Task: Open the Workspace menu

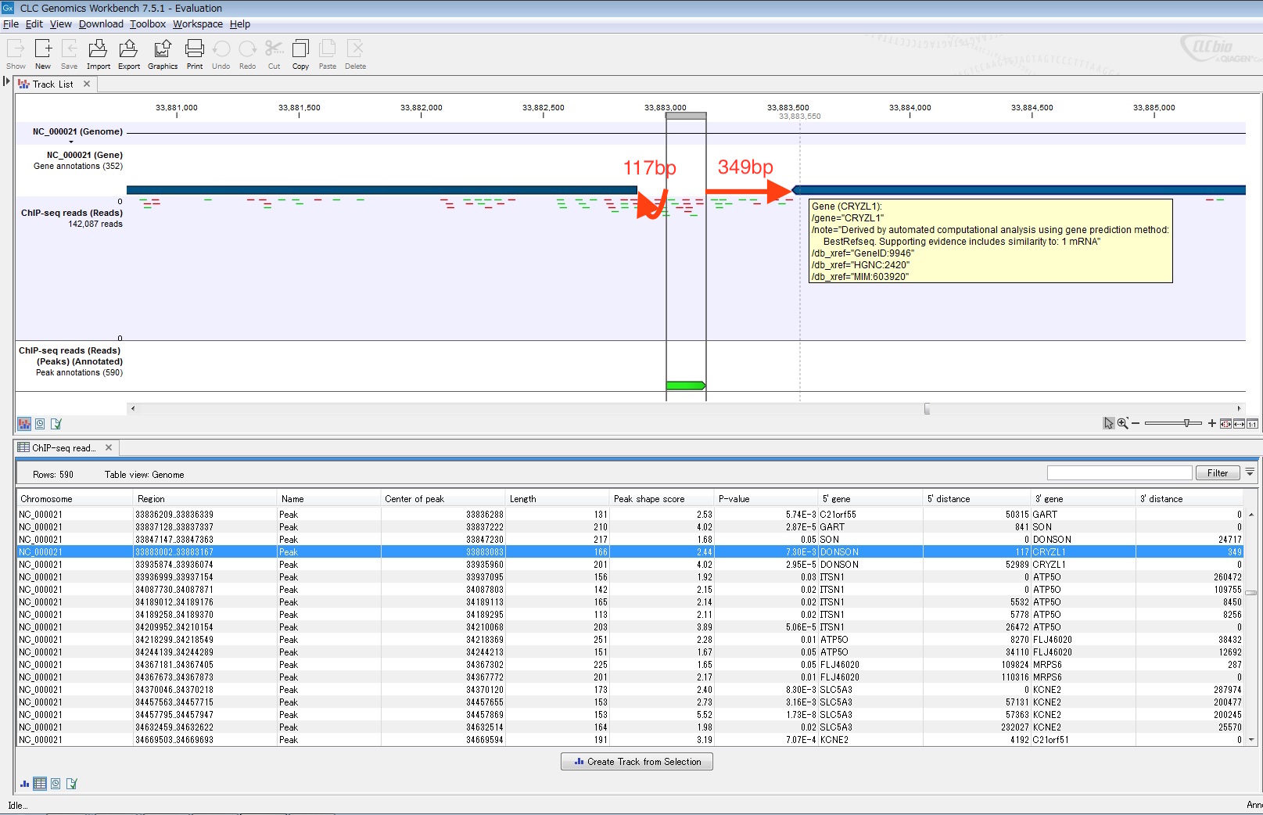Action: point(197,23)
